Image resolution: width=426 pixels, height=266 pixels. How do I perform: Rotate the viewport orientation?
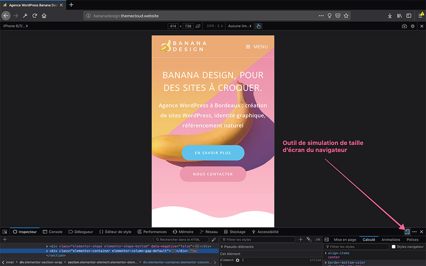pos(198,26)
